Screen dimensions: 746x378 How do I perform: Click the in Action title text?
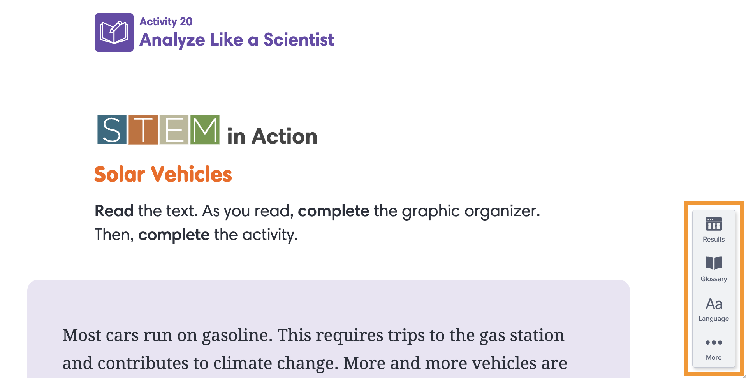(272, 136)
